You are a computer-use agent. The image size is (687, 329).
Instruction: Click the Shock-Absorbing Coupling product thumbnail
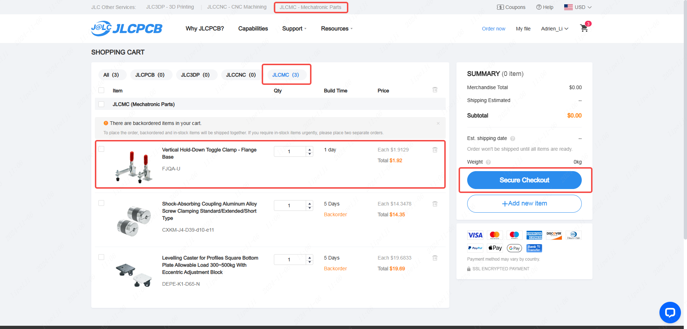coord(134,221)
